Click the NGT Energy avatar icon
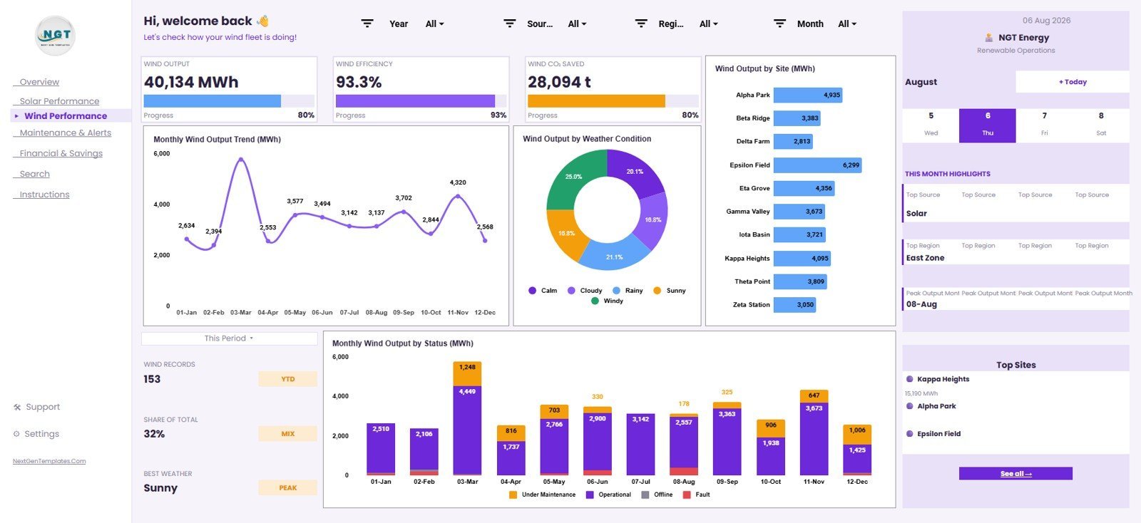1141x523 pixels. 989,38
